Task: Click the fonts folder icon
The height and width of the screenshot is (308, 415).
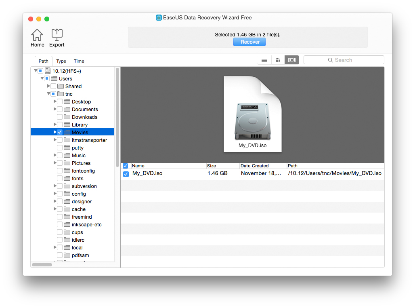Action: pos(67,178)
